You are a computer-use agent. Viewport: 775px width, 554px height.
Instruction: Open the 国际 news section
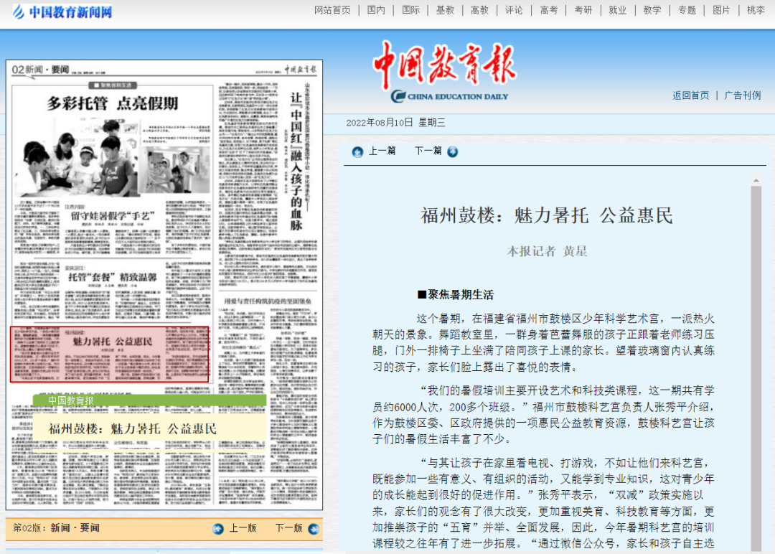[410, 10]
